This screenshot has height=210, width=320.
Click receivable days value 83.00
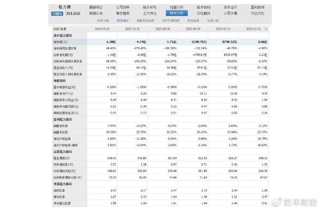143,178
